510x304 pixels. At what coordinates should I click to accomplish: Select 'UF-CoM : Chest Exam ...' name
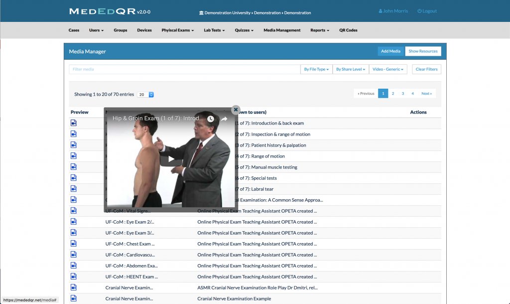pos(130,244)
